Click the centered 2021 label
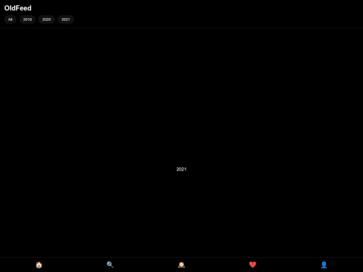Image resolution: width=363 pixels, height=272 pixels. point(182,169)
